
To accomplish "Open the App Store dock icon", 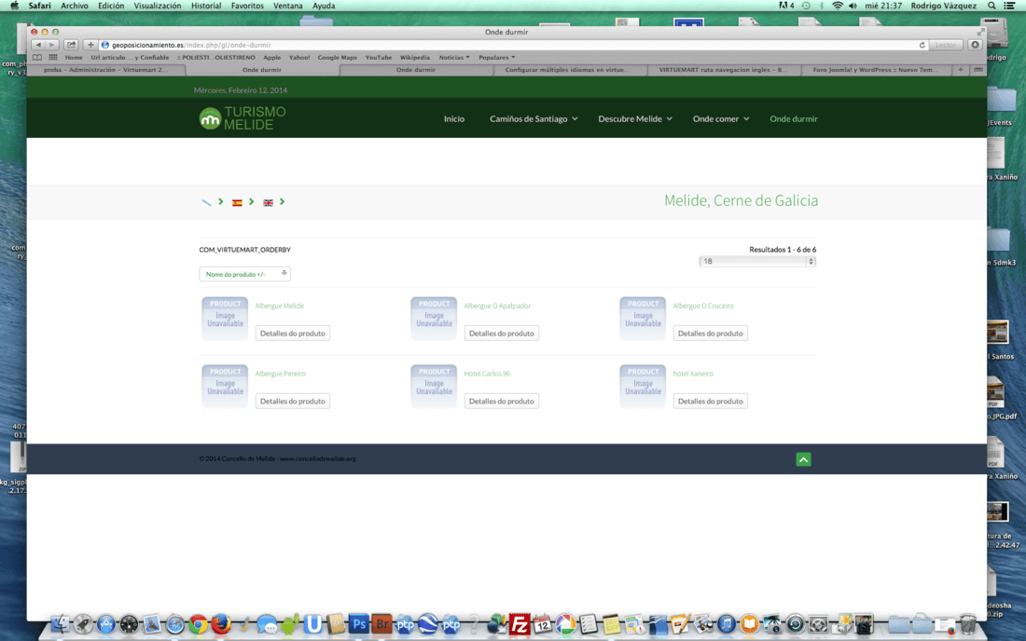I will click(105, 624).
